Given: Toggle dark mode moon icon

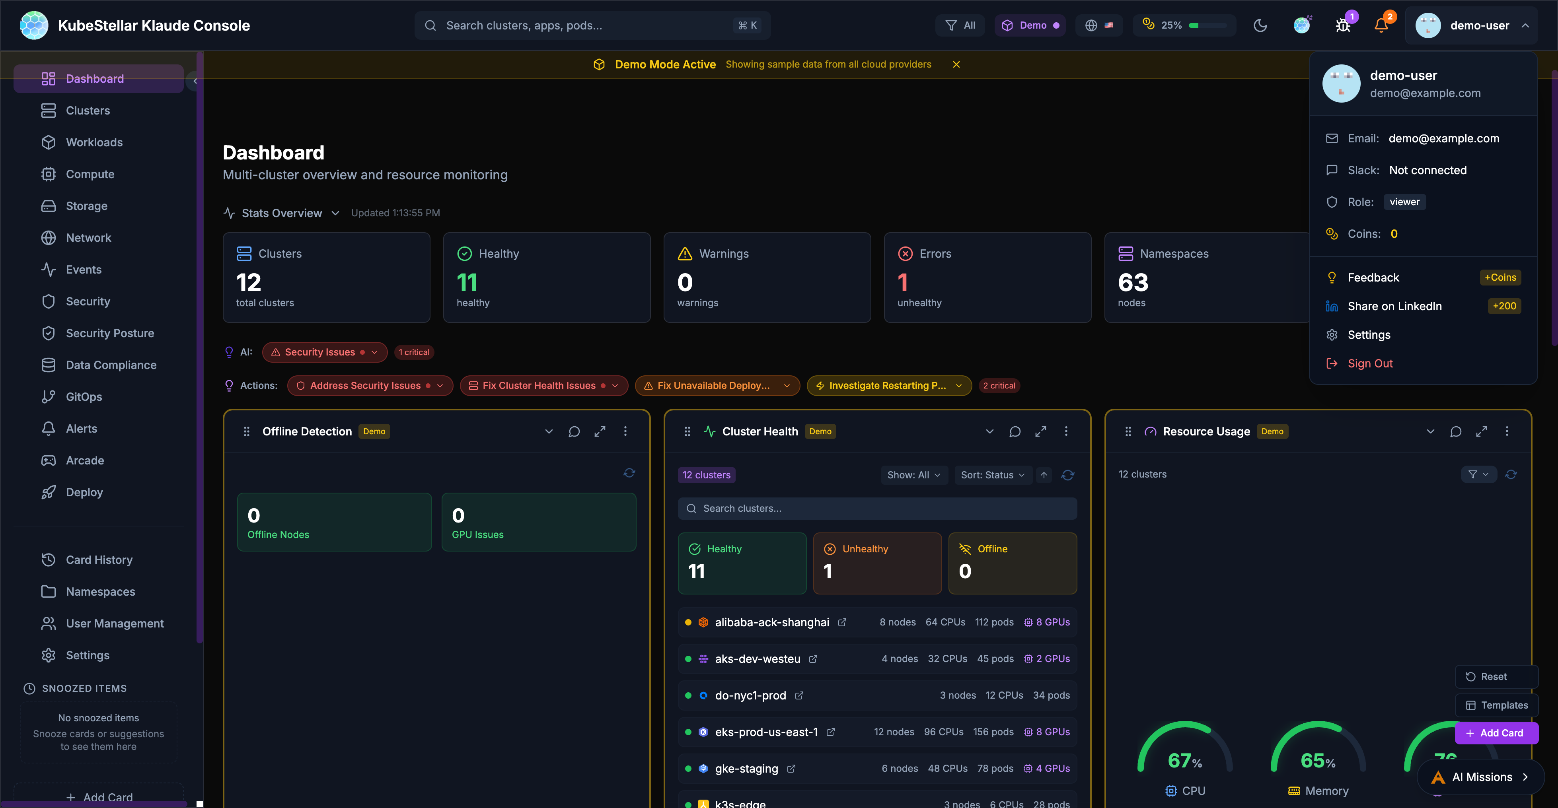Looking at the screenshot, I should pos(1260,25).
